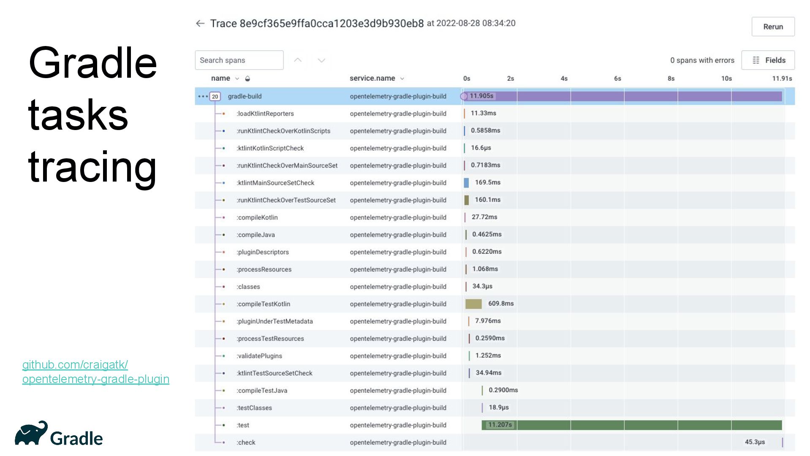Click the 1.068ms processResources duration

click(485, 269)
